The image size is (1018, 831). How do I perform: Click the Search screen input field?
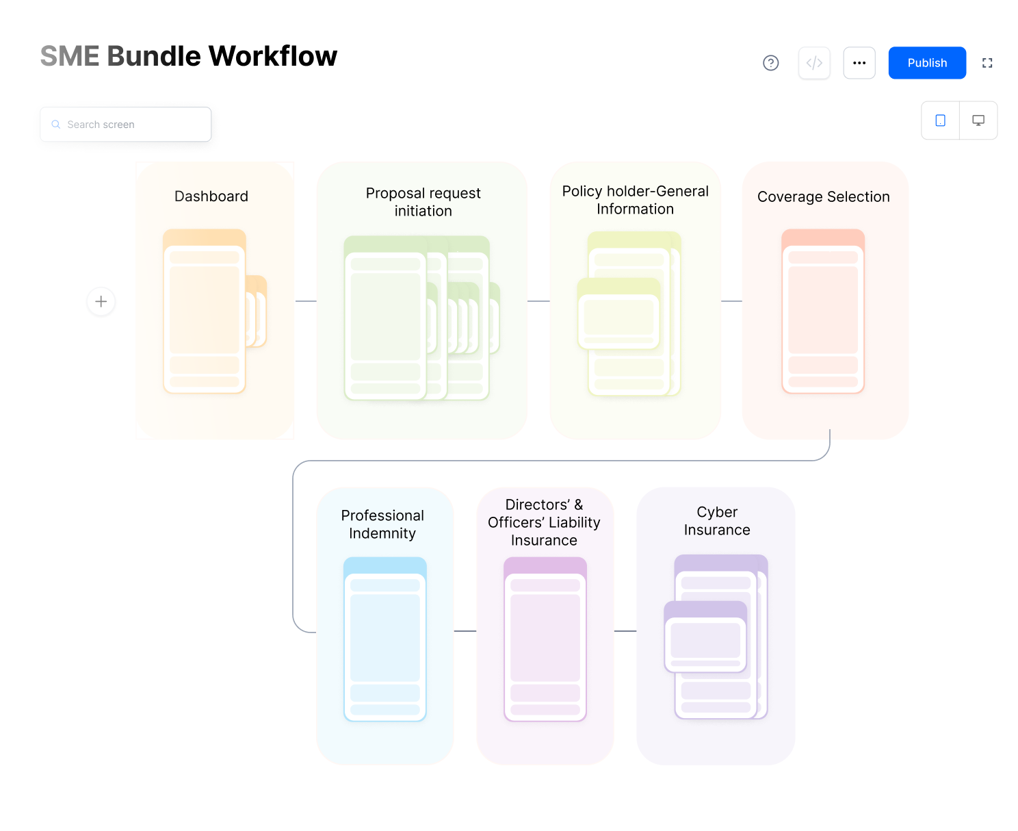[133, 125]
